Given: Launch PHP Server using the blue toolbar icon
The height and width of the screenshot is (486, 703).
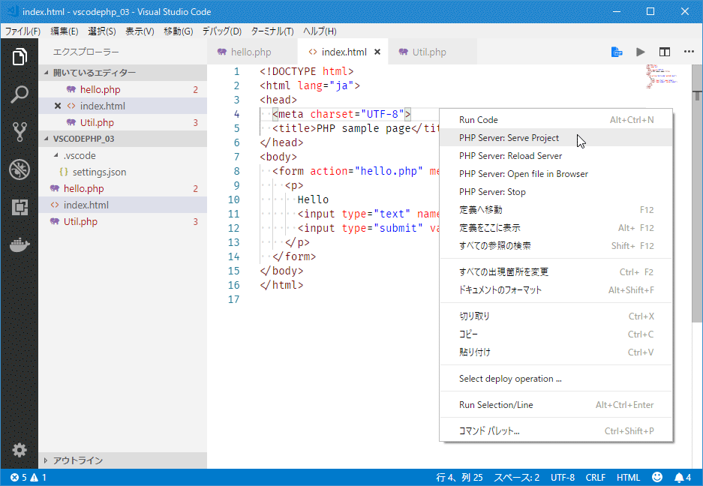Looking at the screenshot, I should click(617, 52).
